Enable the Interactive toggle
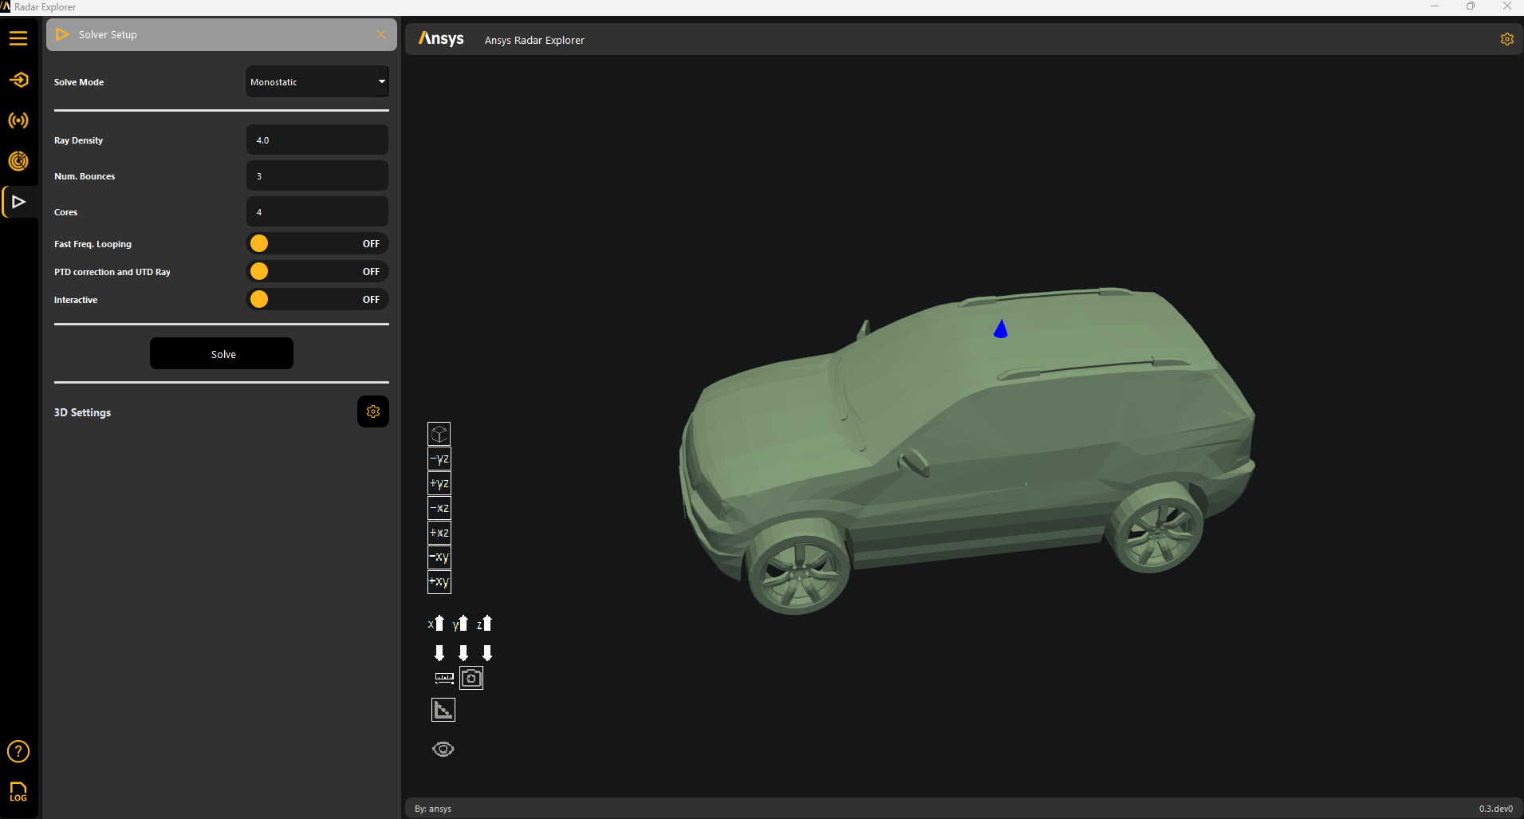1524x819 pixels. [x=317, y=299]
